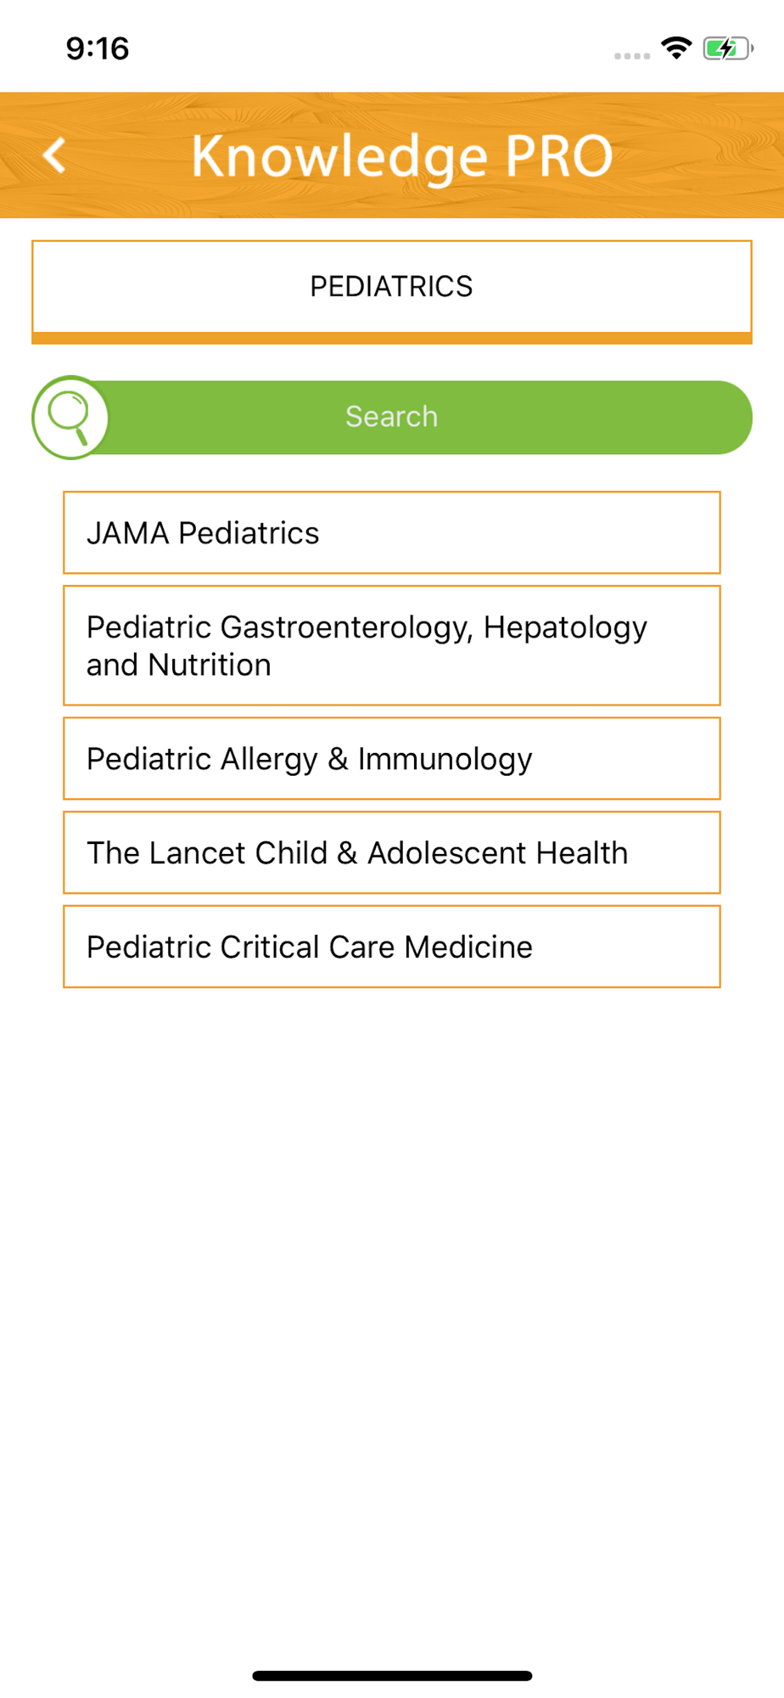
Task: Click the JAMA Pediatrics text label
Action: 203,533
